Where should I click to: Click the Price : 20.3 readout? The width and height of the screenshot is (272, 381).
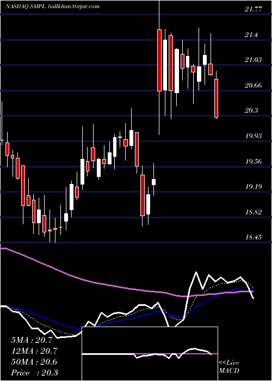tap(34, 373)
